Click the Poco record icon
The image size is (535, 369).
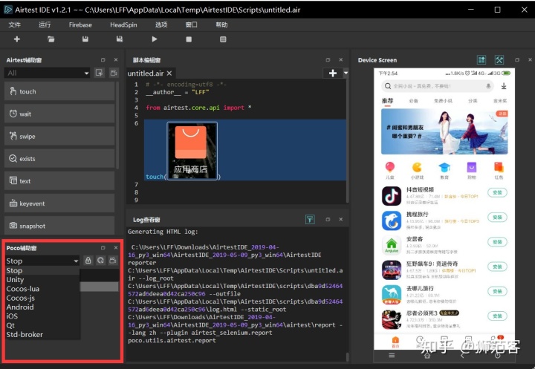[113, 261]
